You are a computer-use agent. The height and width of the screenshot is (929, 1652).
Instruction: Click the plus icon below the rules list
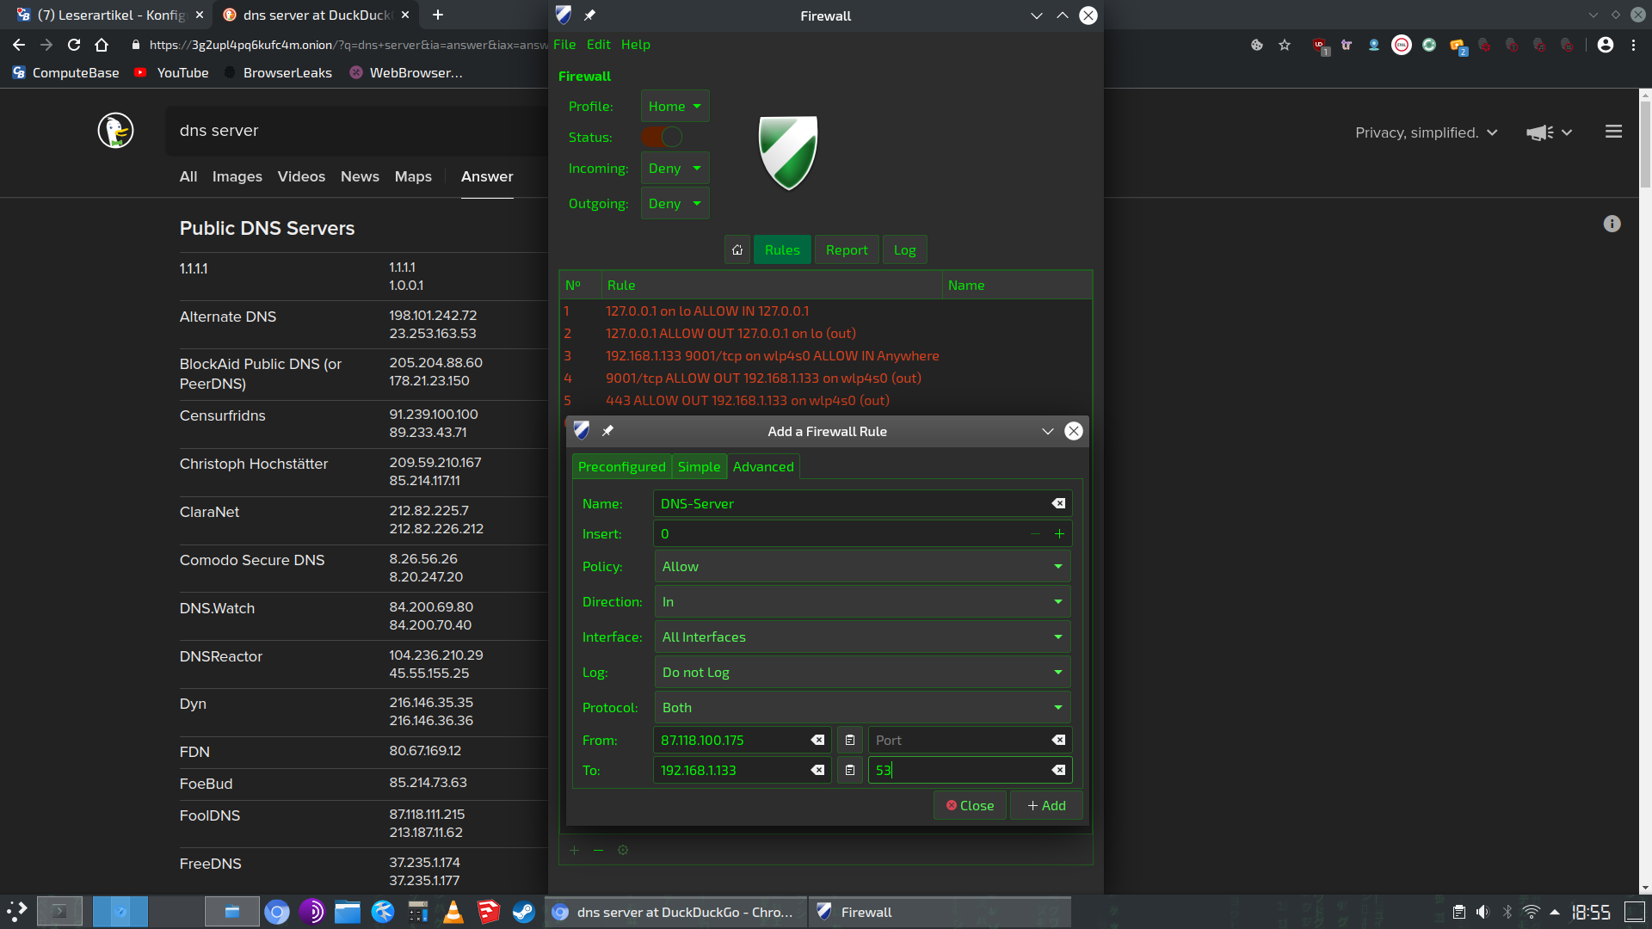tap(574, 850)
